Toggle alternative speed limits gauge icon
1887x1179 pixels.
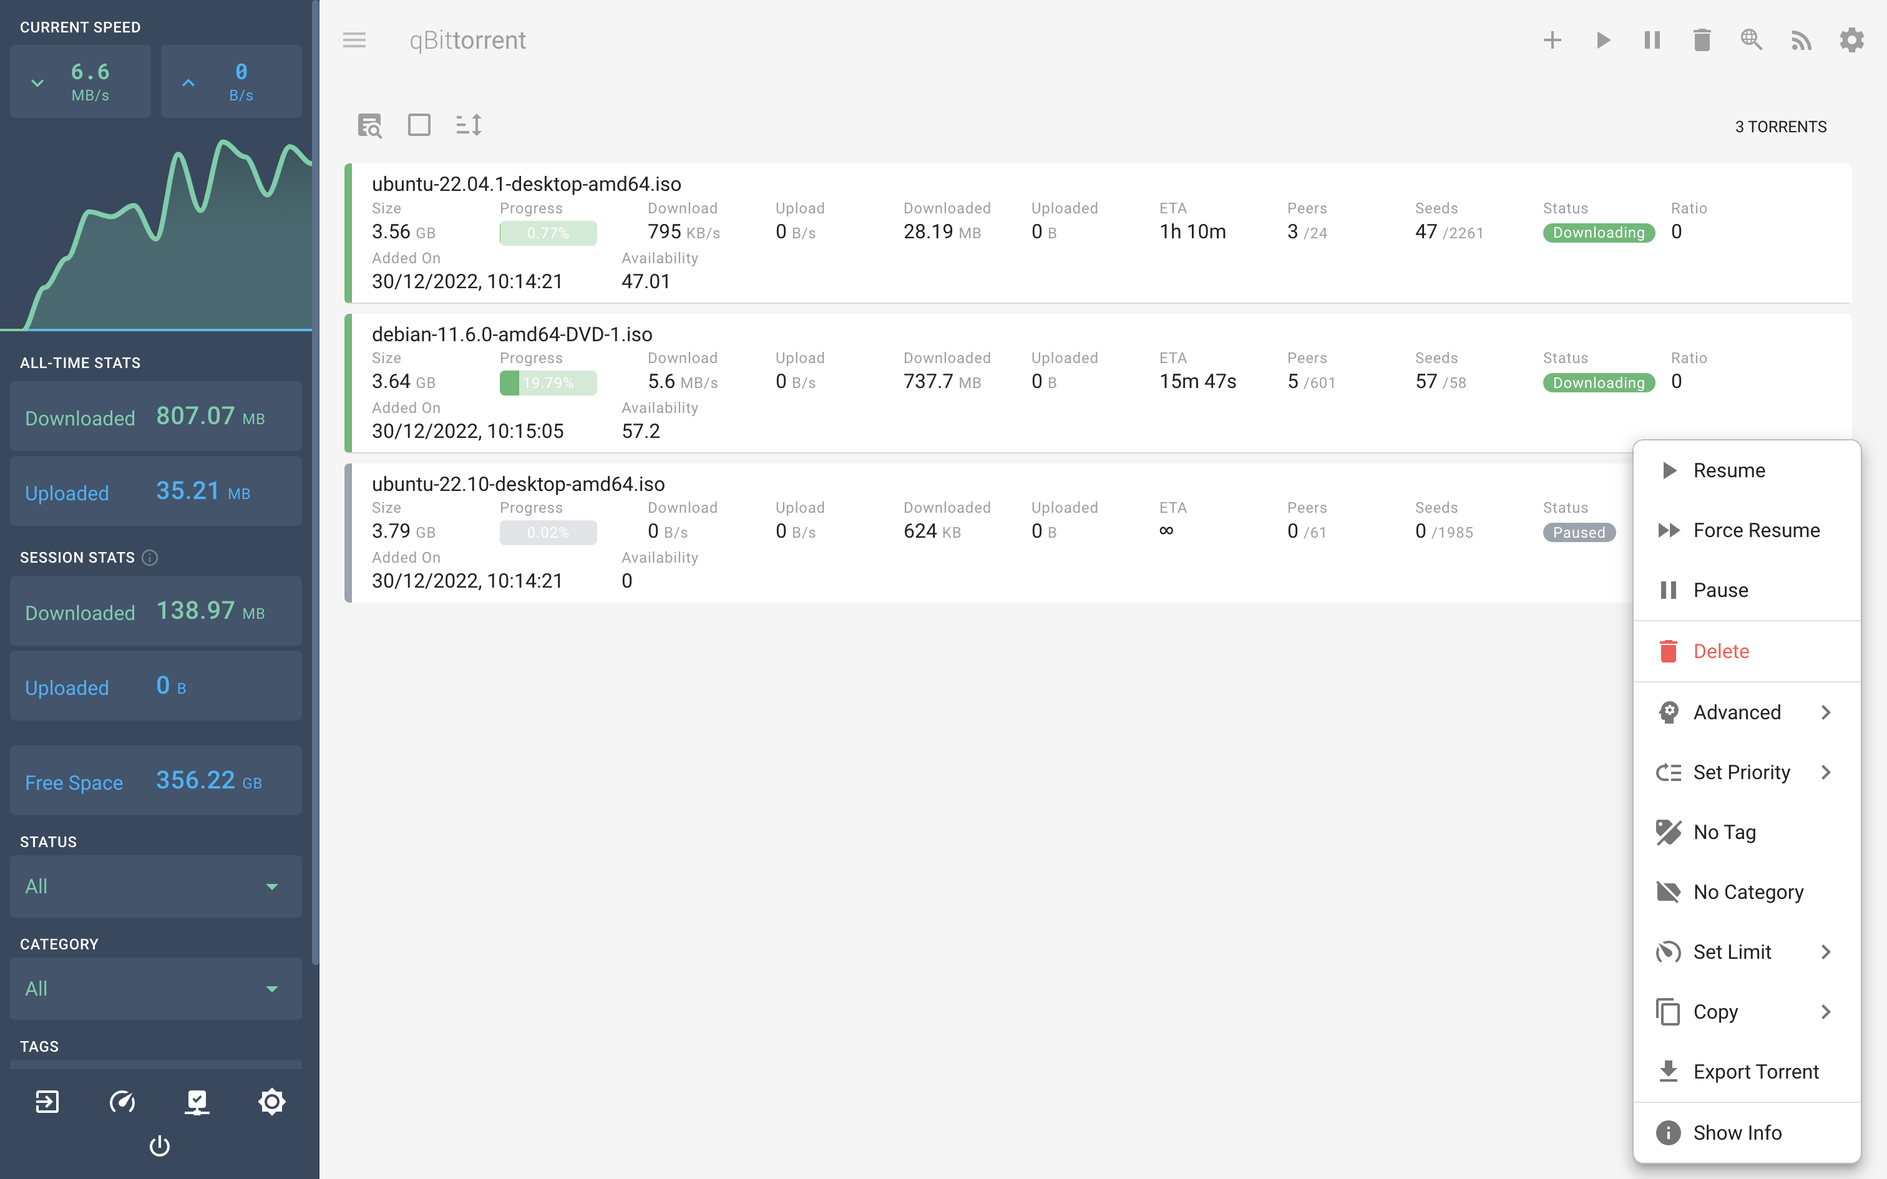[x=122, y=1101]
